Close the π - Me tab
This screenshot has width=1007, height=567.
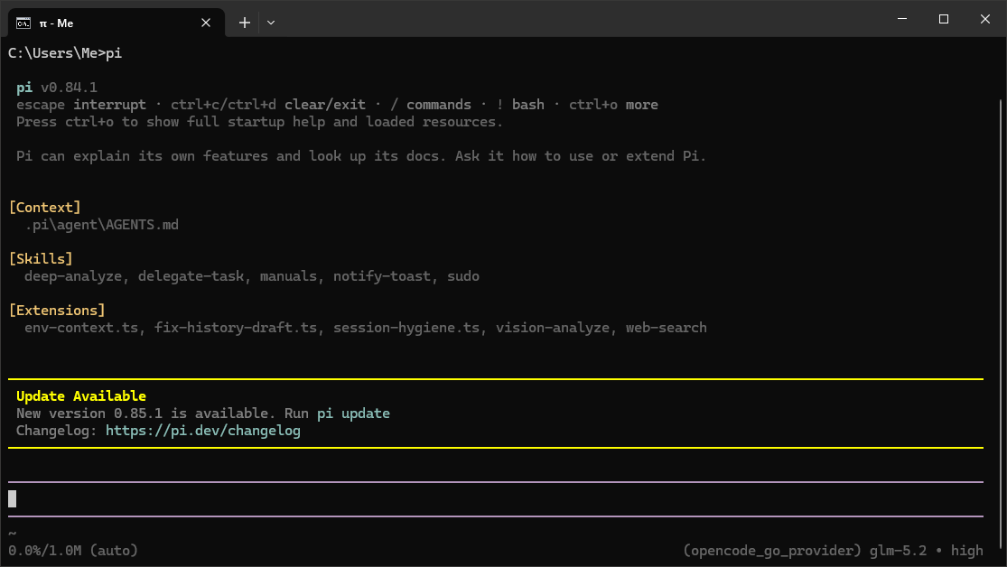pos(206,23)
